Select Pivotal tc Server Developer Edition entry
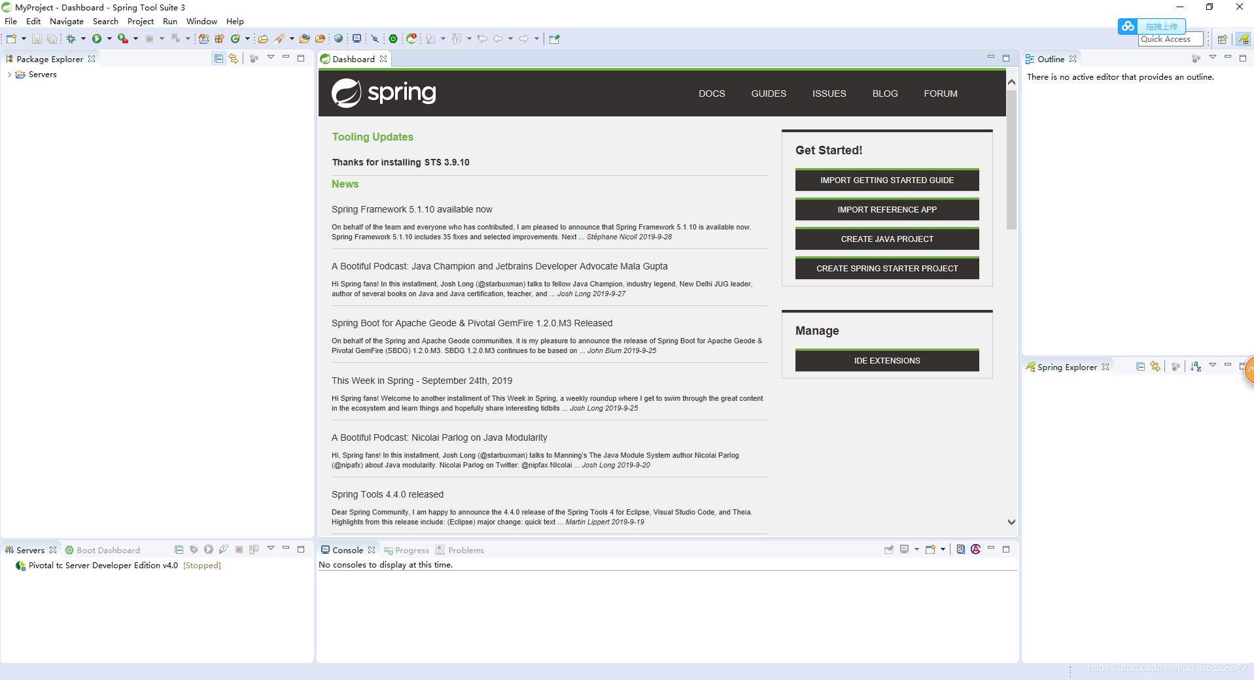Image resolution: width=1254 pixels, height=680 pixels. [x=118, y=566]
